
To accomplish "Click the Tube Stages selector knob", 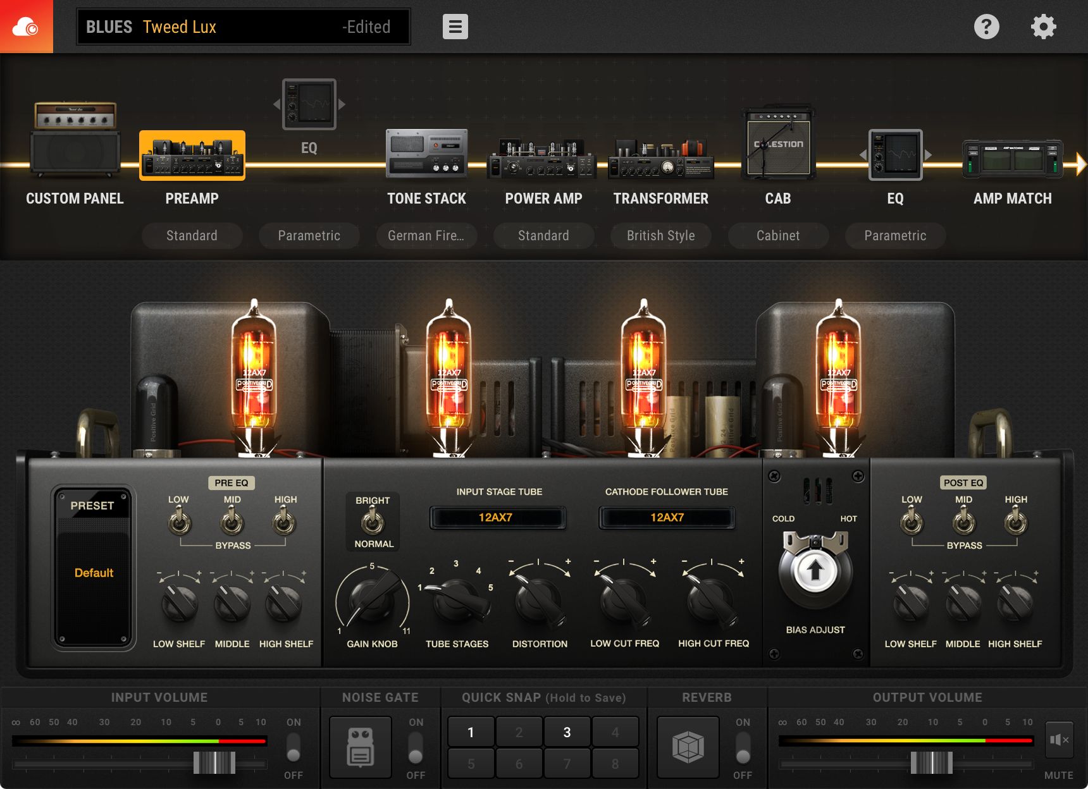I will coord(457,600).
